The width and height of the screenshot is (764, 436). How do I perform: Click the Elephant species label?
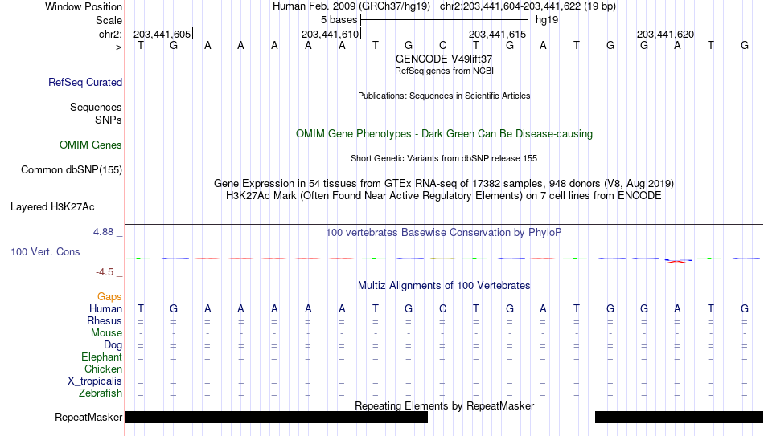click(x=102, y=357)
